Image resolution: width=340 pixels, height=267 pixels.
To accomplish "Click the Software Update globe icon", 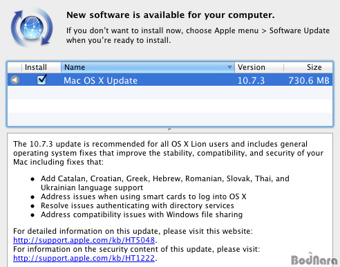I will (32, 28).
